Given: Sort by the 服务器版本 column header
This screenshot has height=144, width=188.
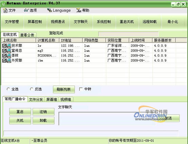Looking at the screenshot, I should 164,40.
